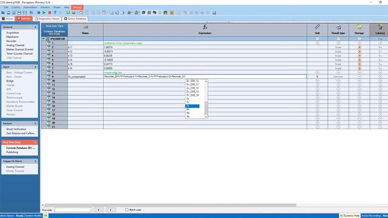Toggle storage circle for row 9 Fx_compensated
This screenshot has height=218, width=388.
[360, 77]
